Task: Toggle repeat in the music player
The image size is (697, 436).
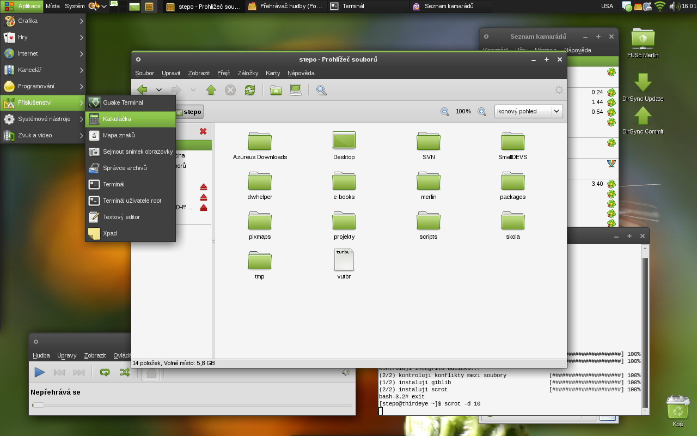Action: coord(105,372)
